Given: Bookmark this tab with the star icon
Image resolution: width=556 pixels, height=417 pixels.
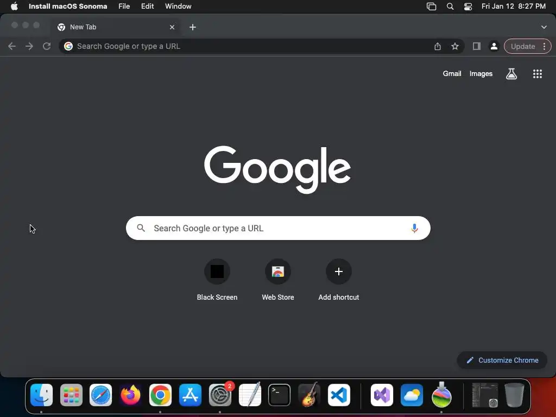Looking at the screenshot, I should pyautogui.click(x=455, y=46).
